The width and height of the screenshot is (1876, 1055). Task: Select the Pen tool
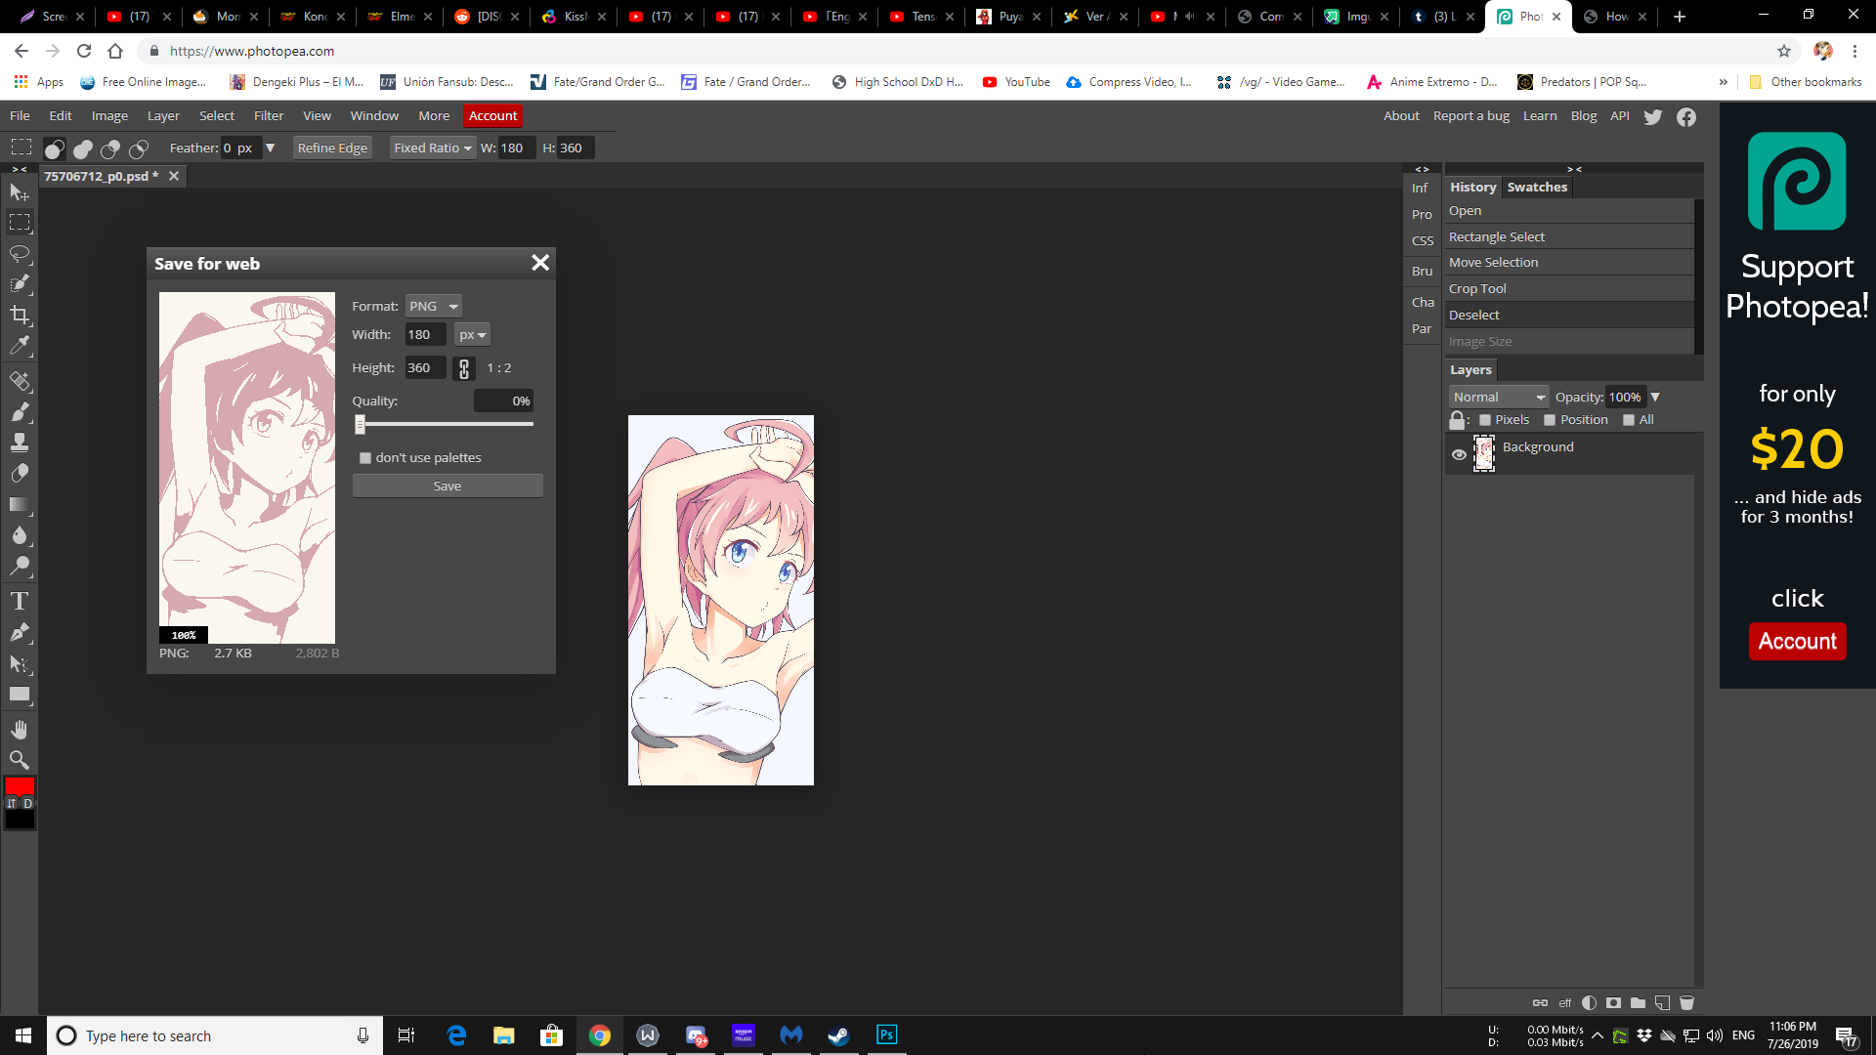(x=20, y=632)
